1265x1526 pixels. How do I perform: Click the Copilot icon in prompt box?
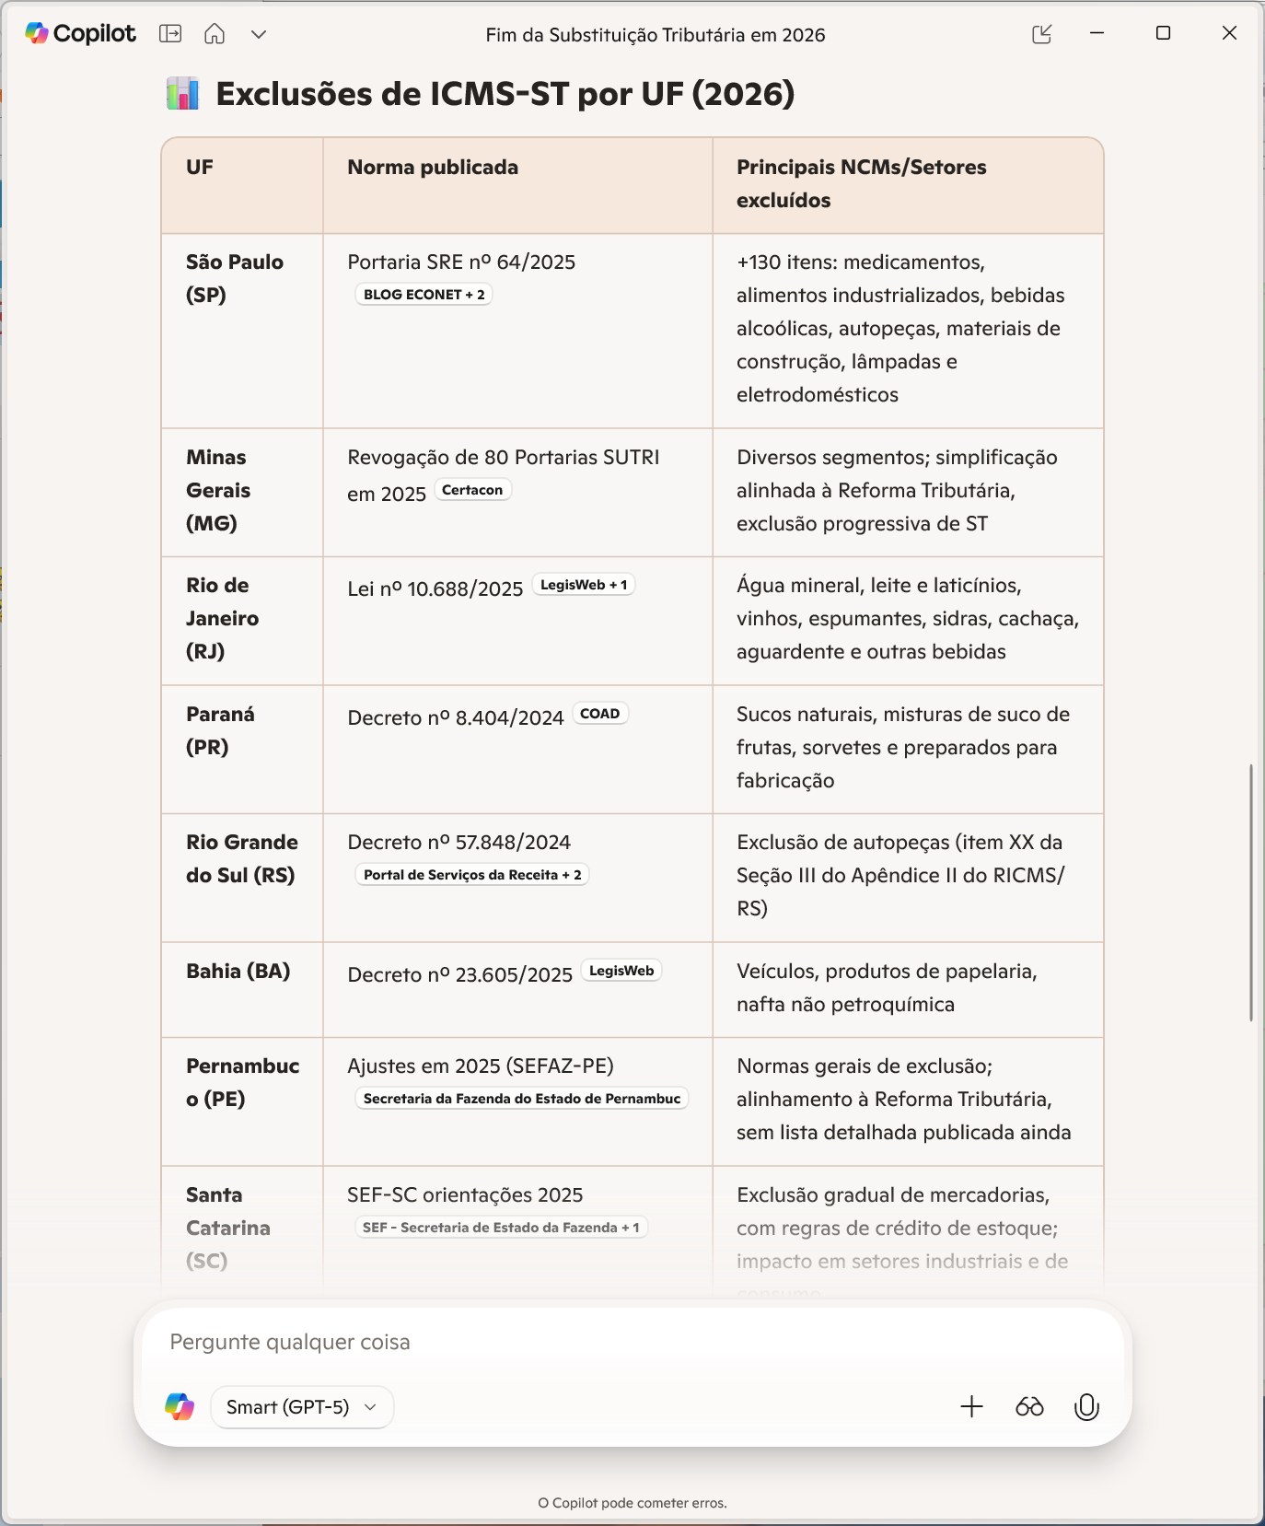[180, 1406]
